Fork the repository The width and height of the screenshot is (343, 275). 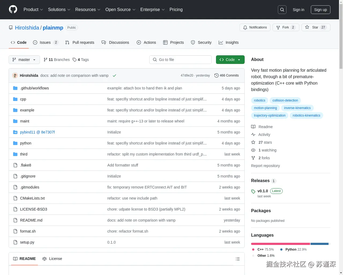286,27
